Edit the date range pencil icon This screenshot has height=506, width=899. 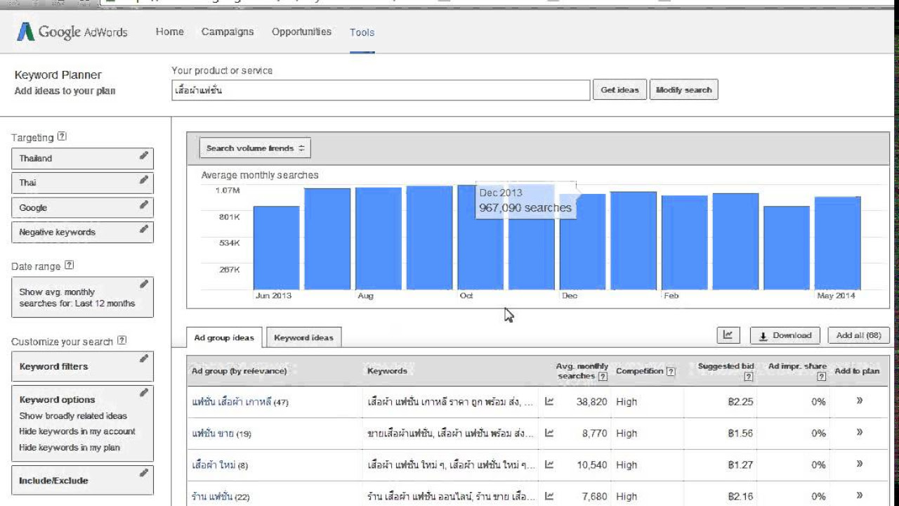pos(143,285)
